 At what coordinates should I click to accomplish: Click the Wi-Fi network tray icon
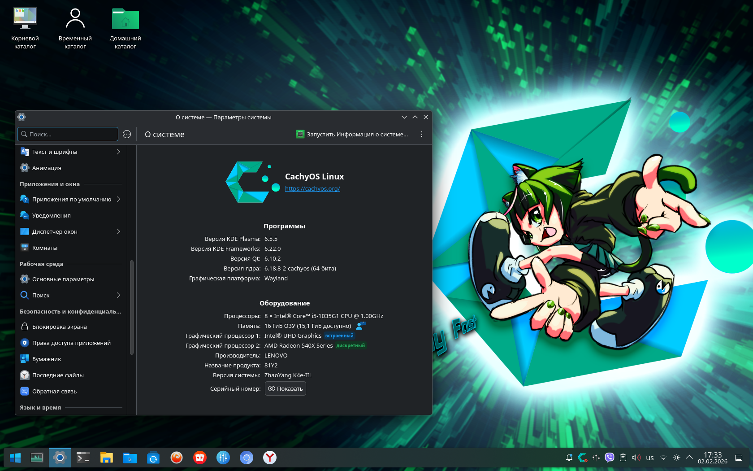click(663, 458)
